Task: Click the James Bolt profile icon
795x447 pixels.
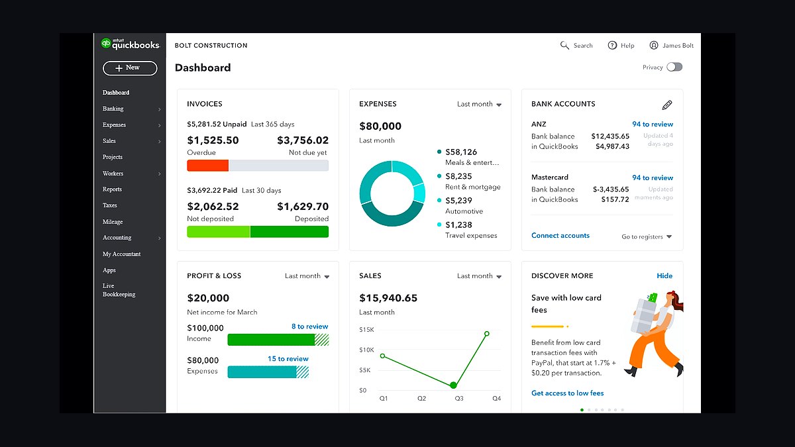Action: point(654,45)
